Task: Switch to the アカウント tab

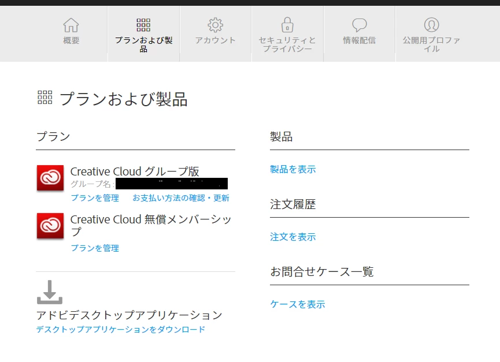Action: tap(215, 33)
